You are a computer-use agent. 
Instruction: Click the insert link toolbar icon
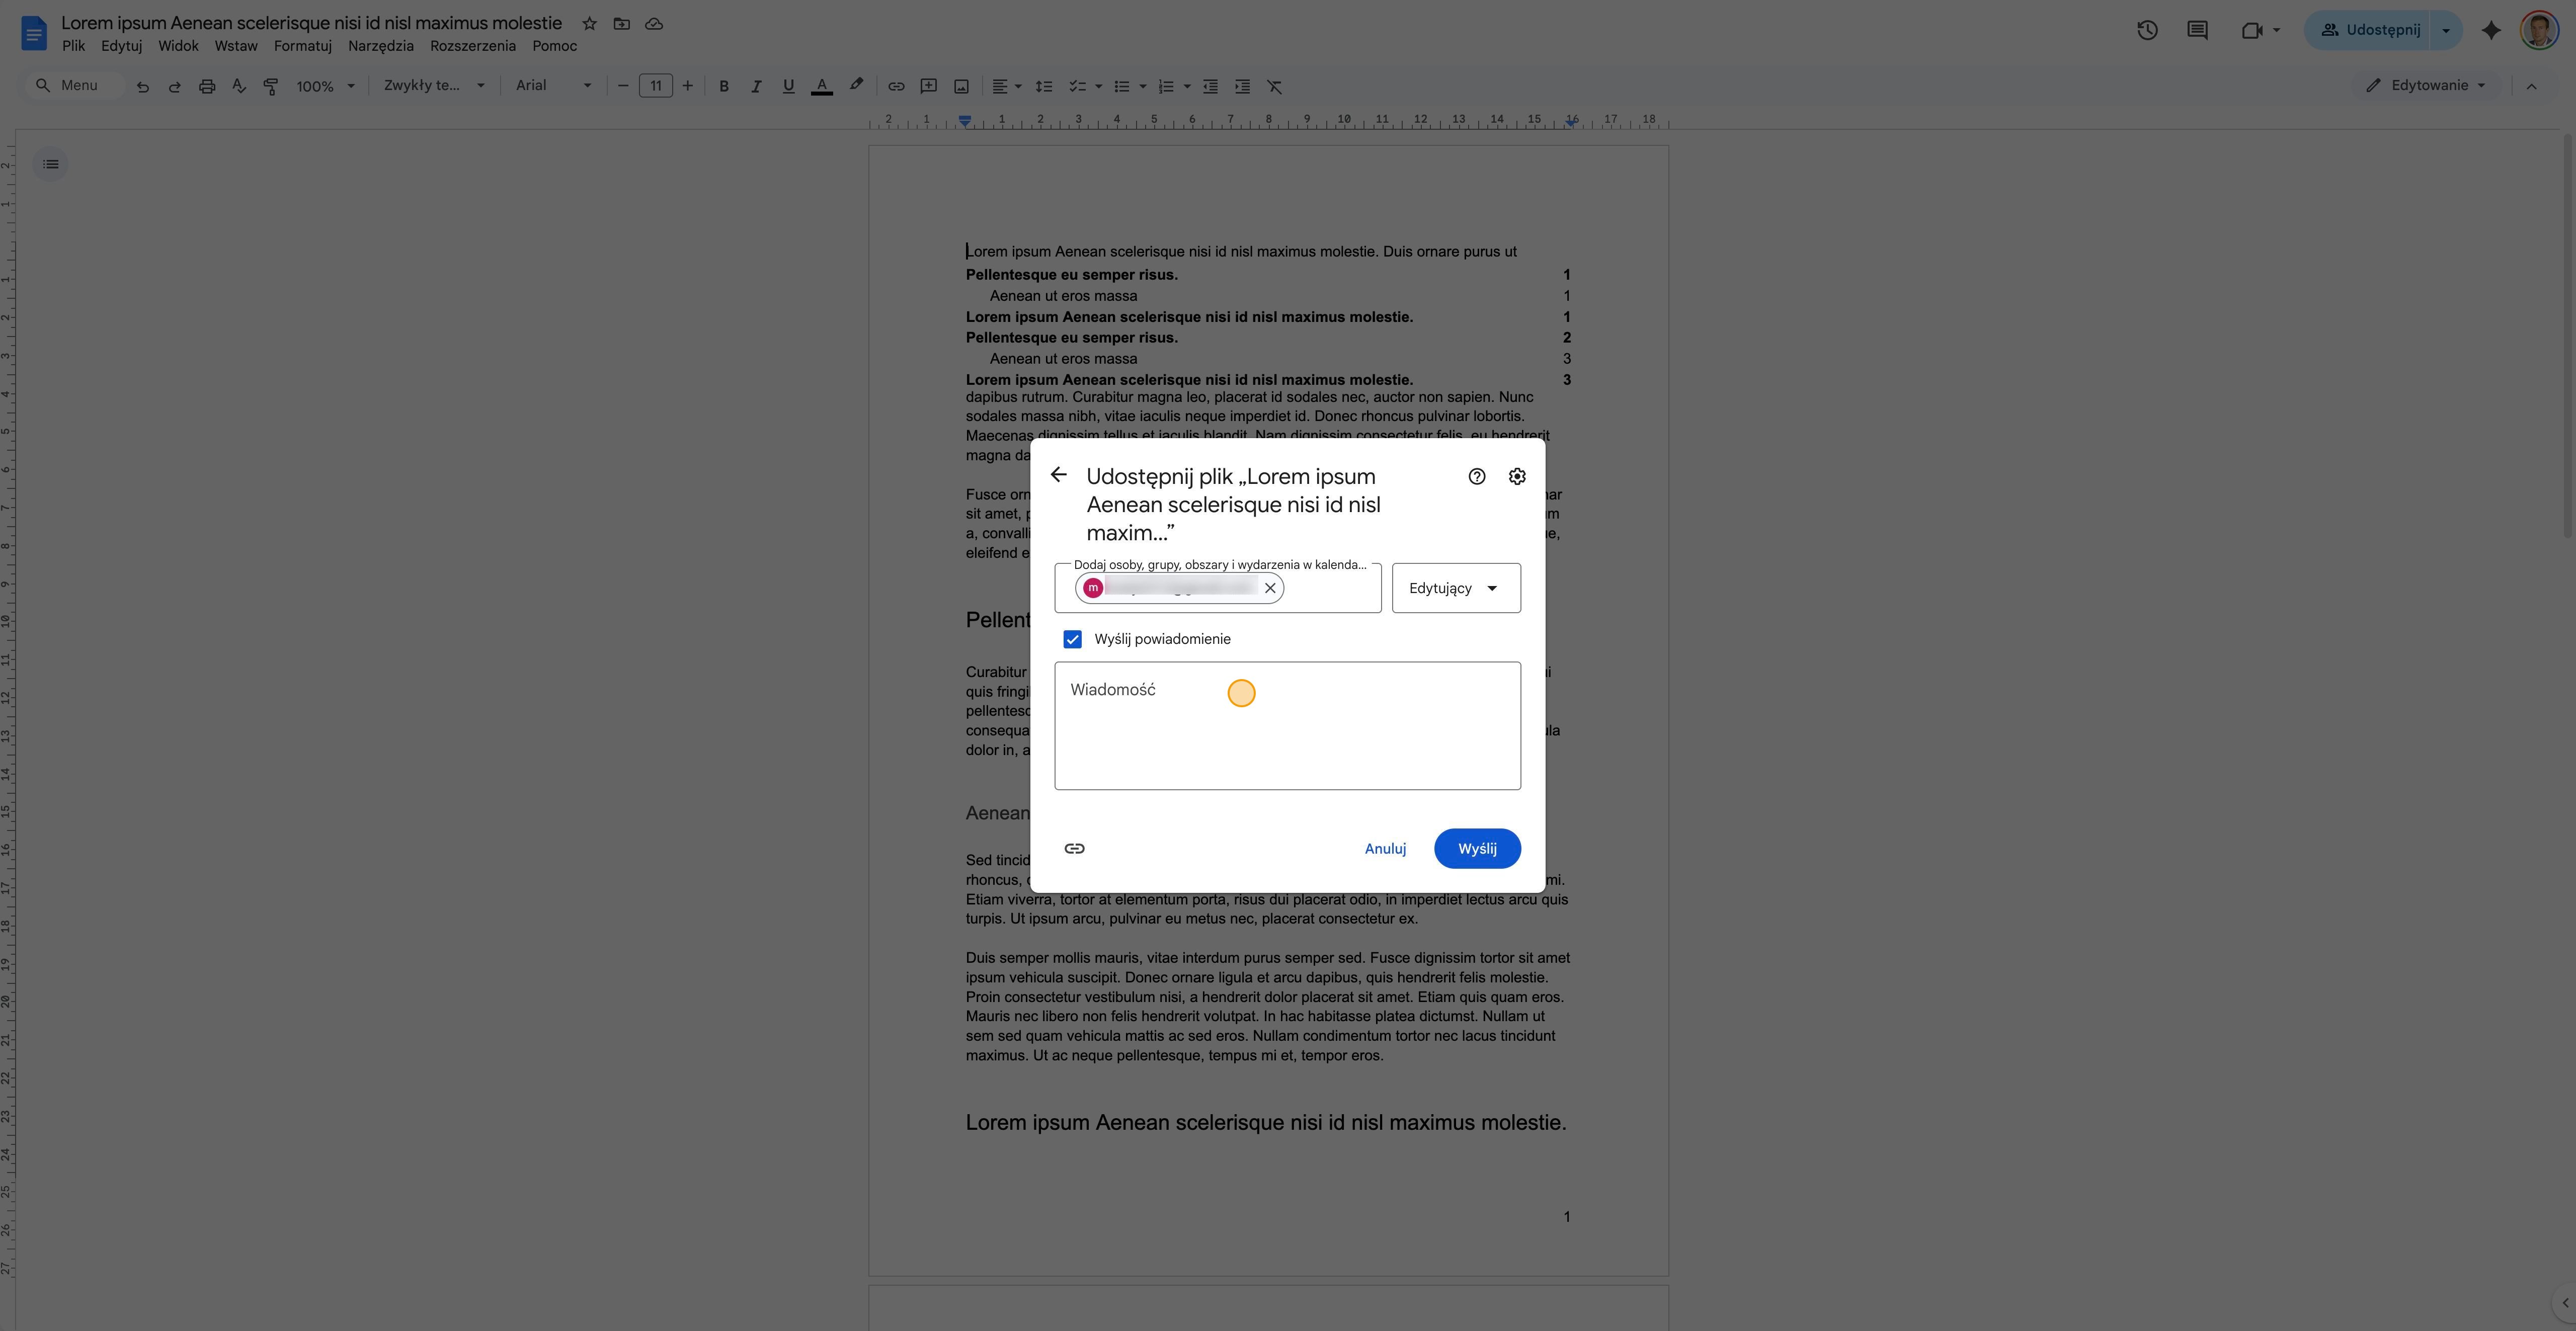896,86
